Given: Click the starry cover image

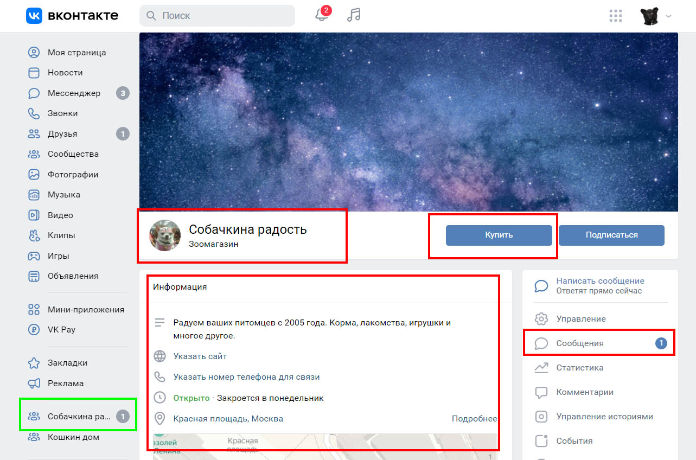Looking at the screenshot, I should coord(408,122).
